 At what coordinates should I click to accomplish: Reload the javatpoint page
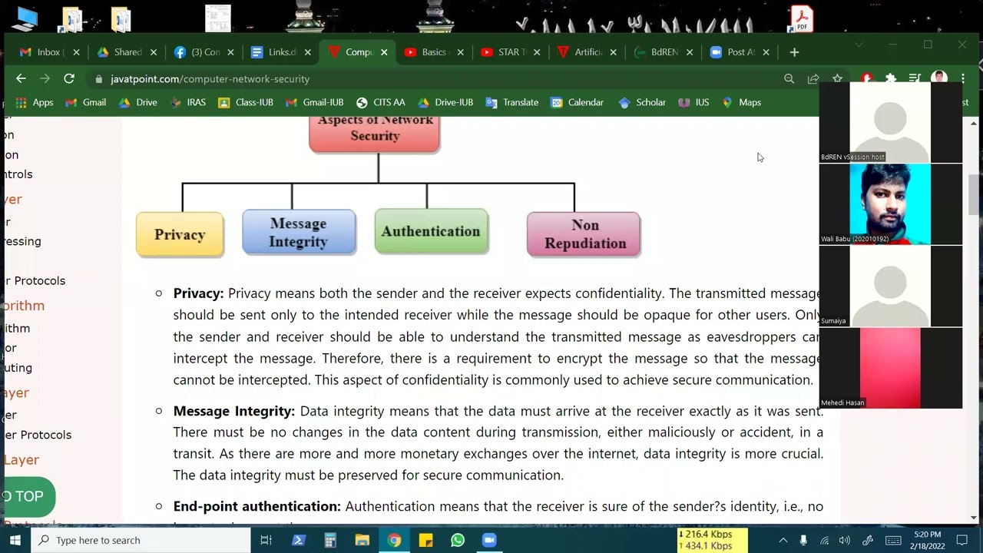[x=69, y=78]
